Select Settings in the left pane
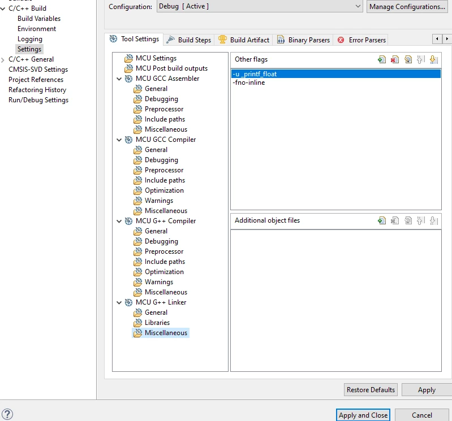The image size is (452, 421). pos(29,49)
